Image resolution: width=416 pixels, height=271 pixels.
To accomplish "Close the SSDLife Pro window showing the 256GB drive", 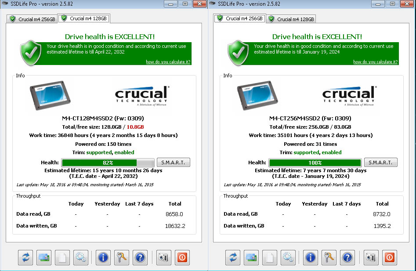I will [407, 4].
